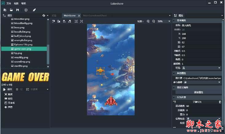Click the expand-arrows icon in scene toolbar
Screen dimensions: 225x134
click(82, 21)
